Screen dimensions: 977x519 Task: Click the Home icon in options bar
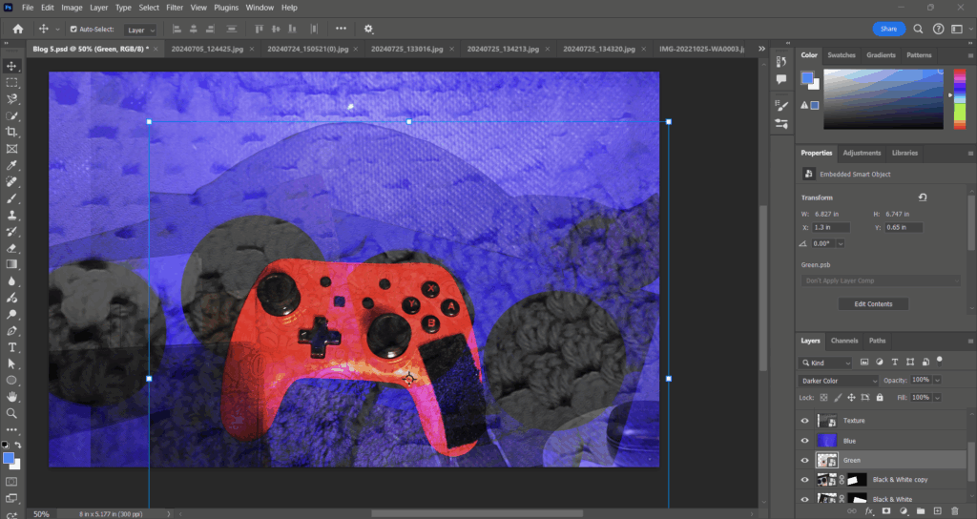pos(17,29)
